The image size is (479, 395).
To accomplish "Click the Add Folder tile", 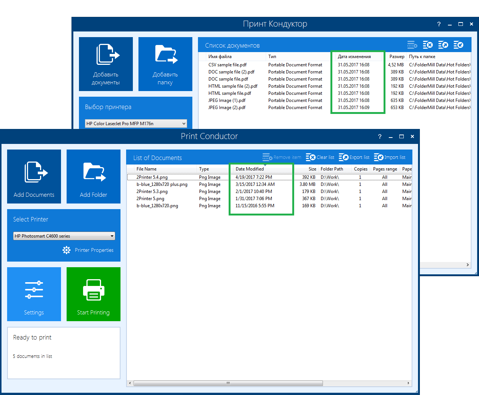I will 94,177.
